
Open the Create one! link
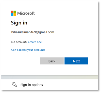coord(35,42)
